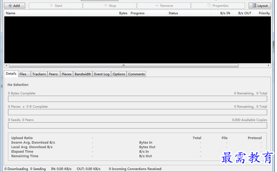Click '0 Seeding' in status bar

(x=38, y=169)
